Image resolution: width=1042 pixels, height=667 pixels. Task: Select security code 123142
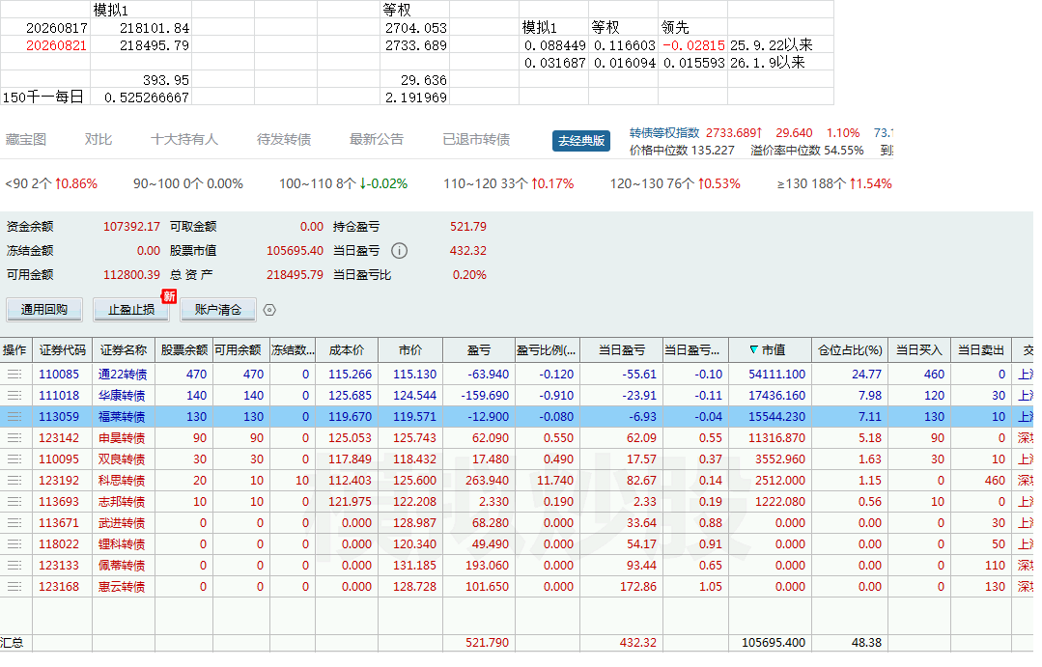click(59, 438)
